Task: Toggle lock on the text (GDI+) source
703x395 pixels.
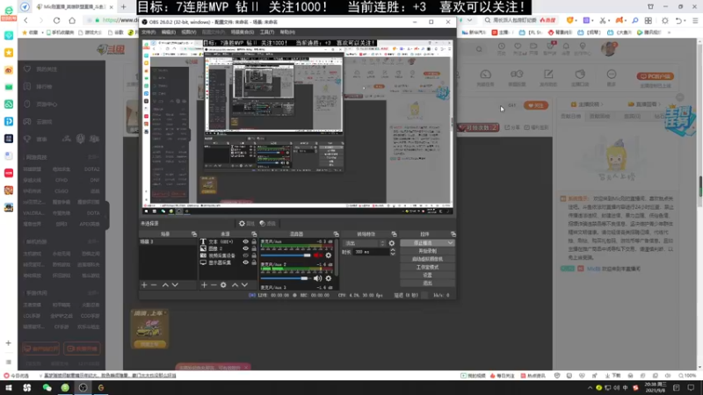Action: pos(254,241)
